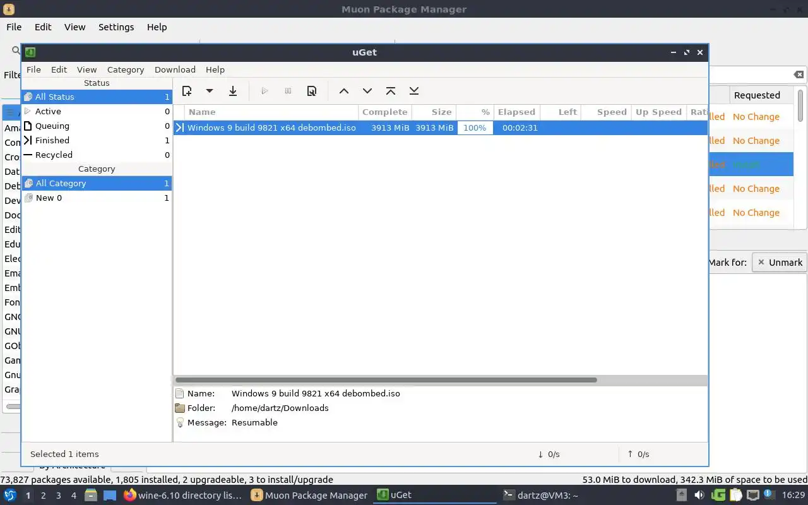The height and width of the screenshot is (505, 808).
Task: Click the upload speed indicator in status bar
Action: 638,454
